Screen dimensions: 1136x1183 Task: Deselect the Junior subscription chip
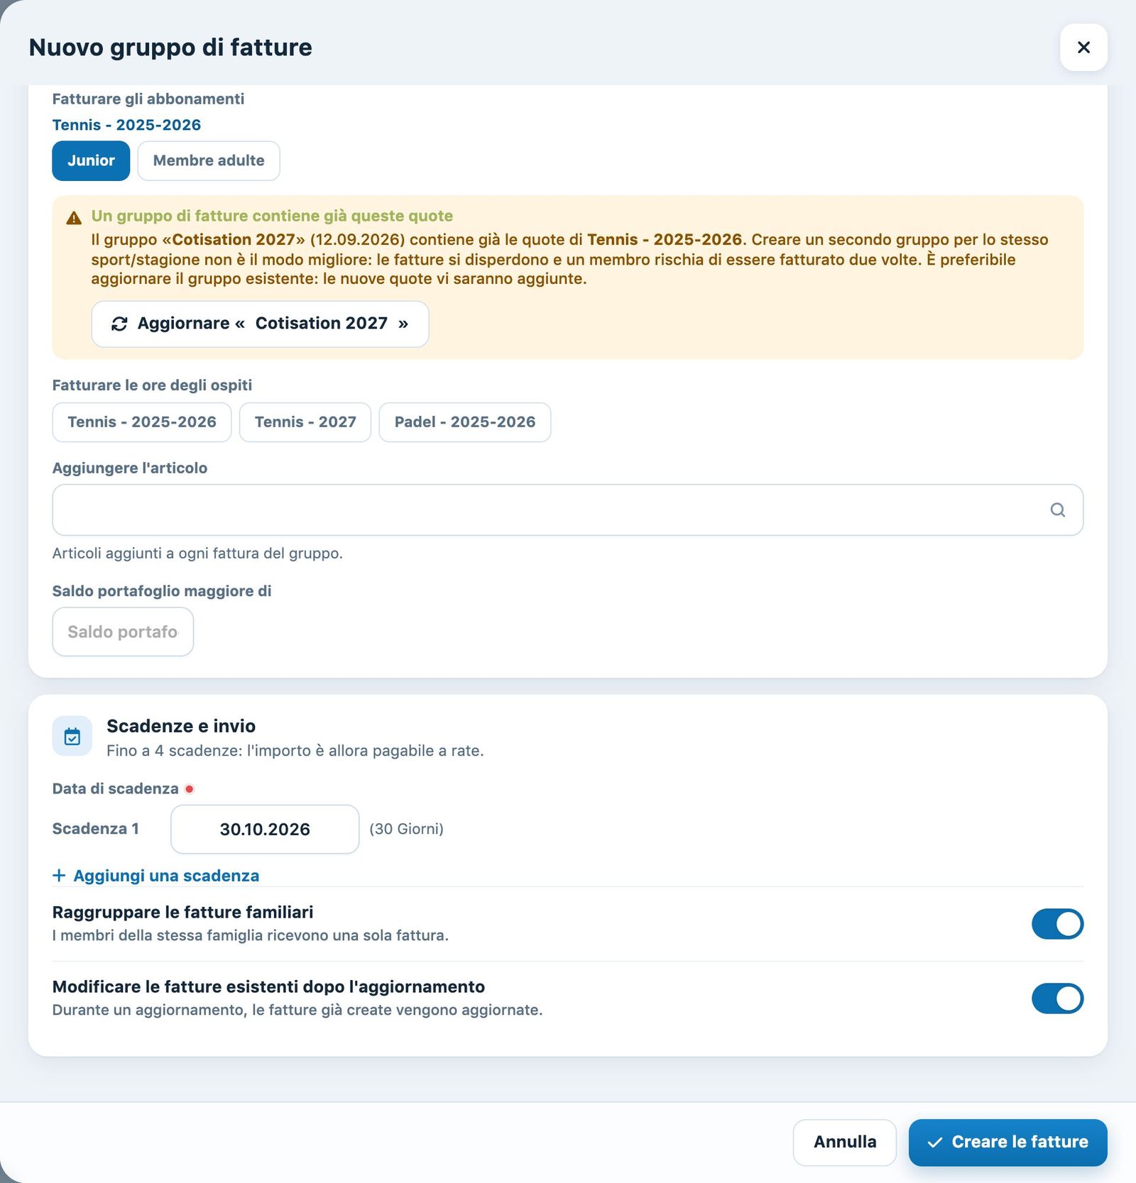[91, 161]
